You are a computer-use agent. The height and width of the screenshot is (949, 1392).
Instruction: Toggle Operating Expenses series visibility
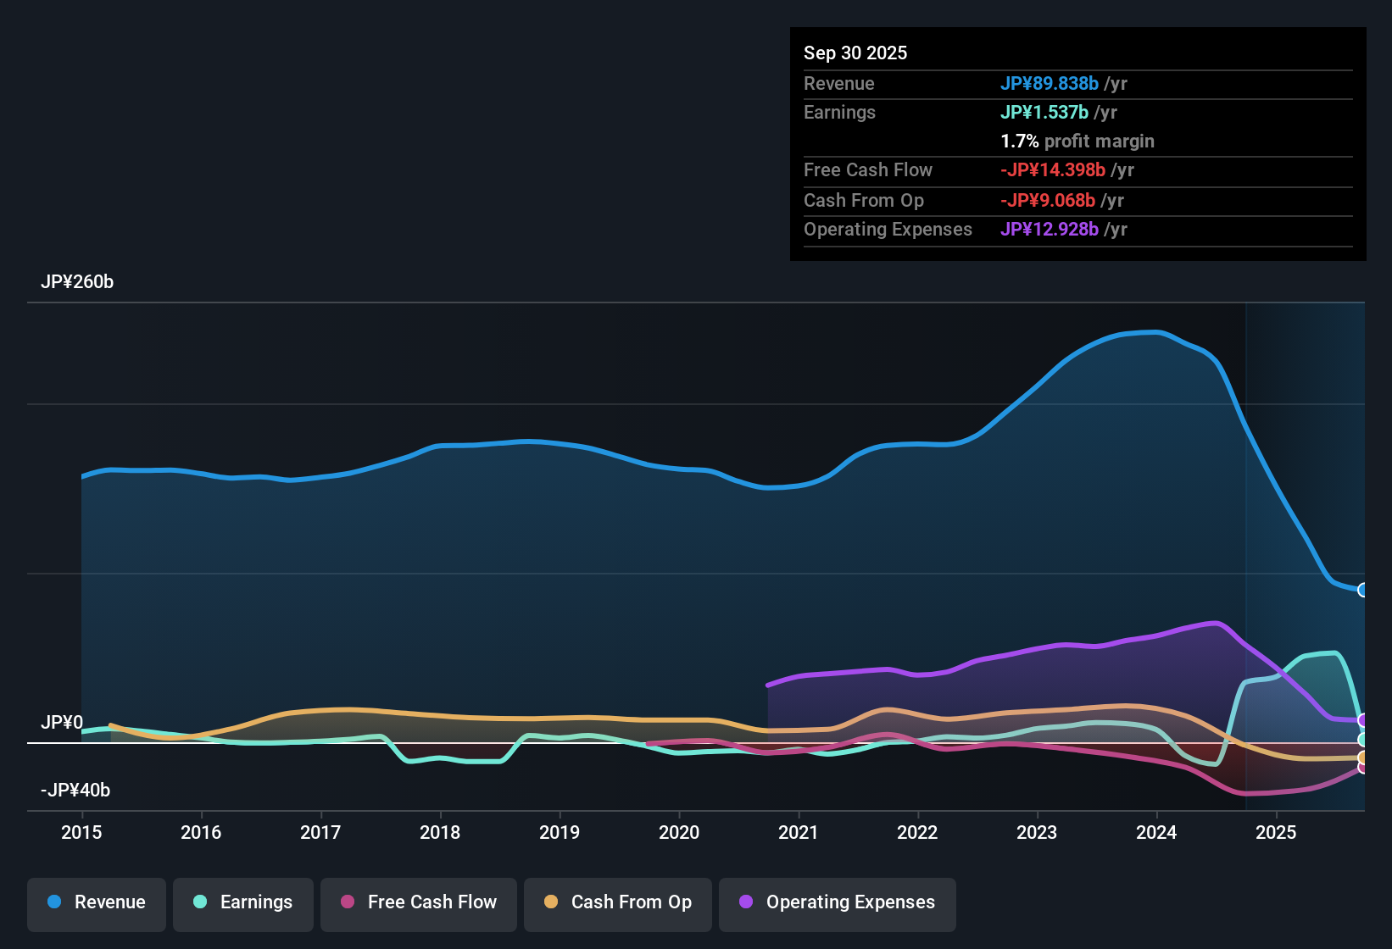click(x=837, y=903)
